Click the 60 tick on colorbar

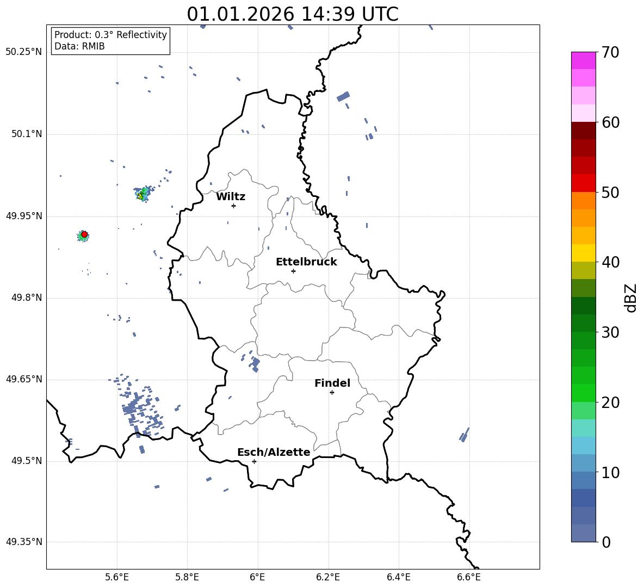610,122
